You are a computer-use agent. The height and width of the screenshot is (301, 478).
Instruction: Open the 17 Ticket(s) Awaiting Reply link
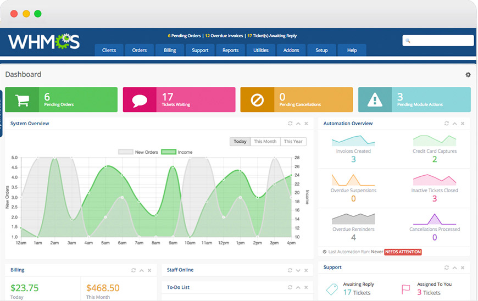272,36
